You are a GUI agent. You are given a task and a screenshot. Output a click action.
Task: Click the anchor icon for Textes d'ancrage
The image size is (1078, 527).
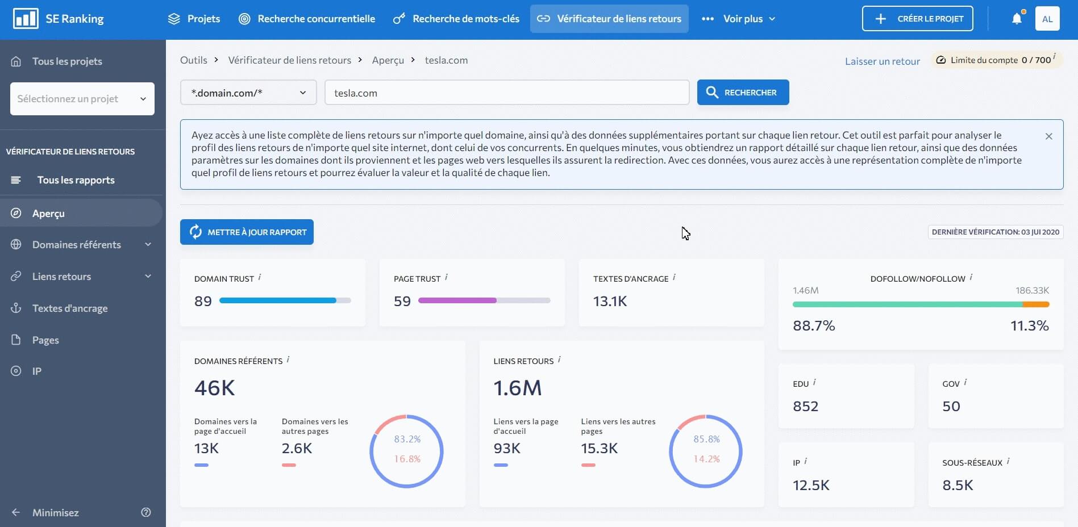(x=16, y=308)
